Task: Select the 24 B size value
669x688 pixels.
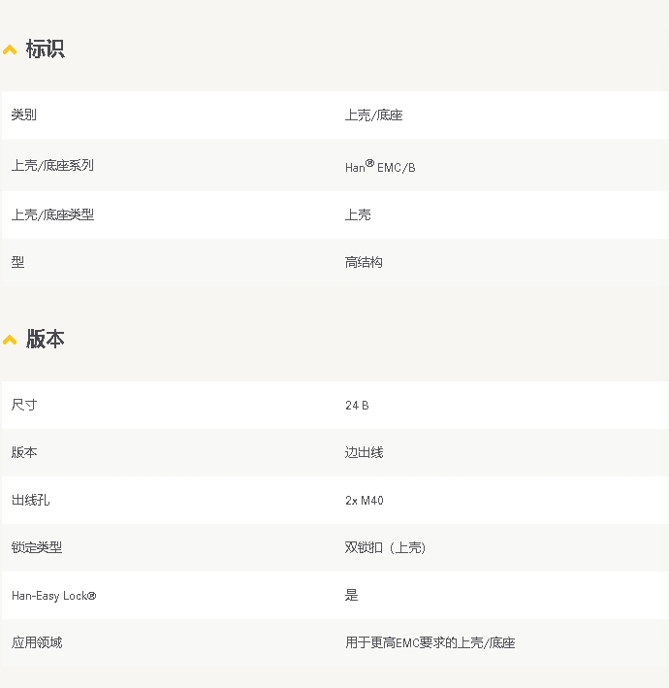Action: (x=357, y=406)
